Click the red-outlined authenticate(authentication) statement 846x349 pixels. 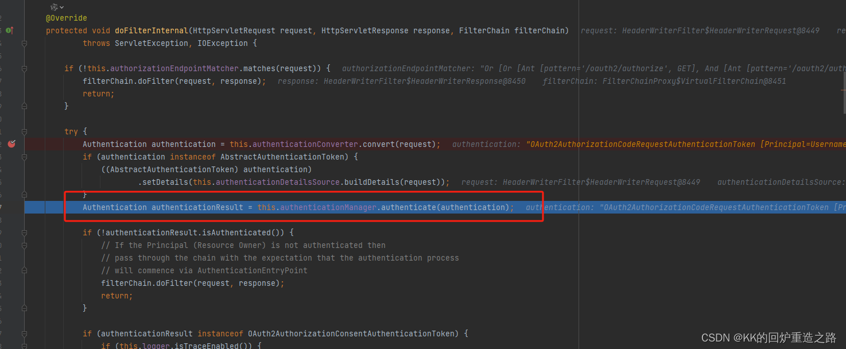(445, 207)
